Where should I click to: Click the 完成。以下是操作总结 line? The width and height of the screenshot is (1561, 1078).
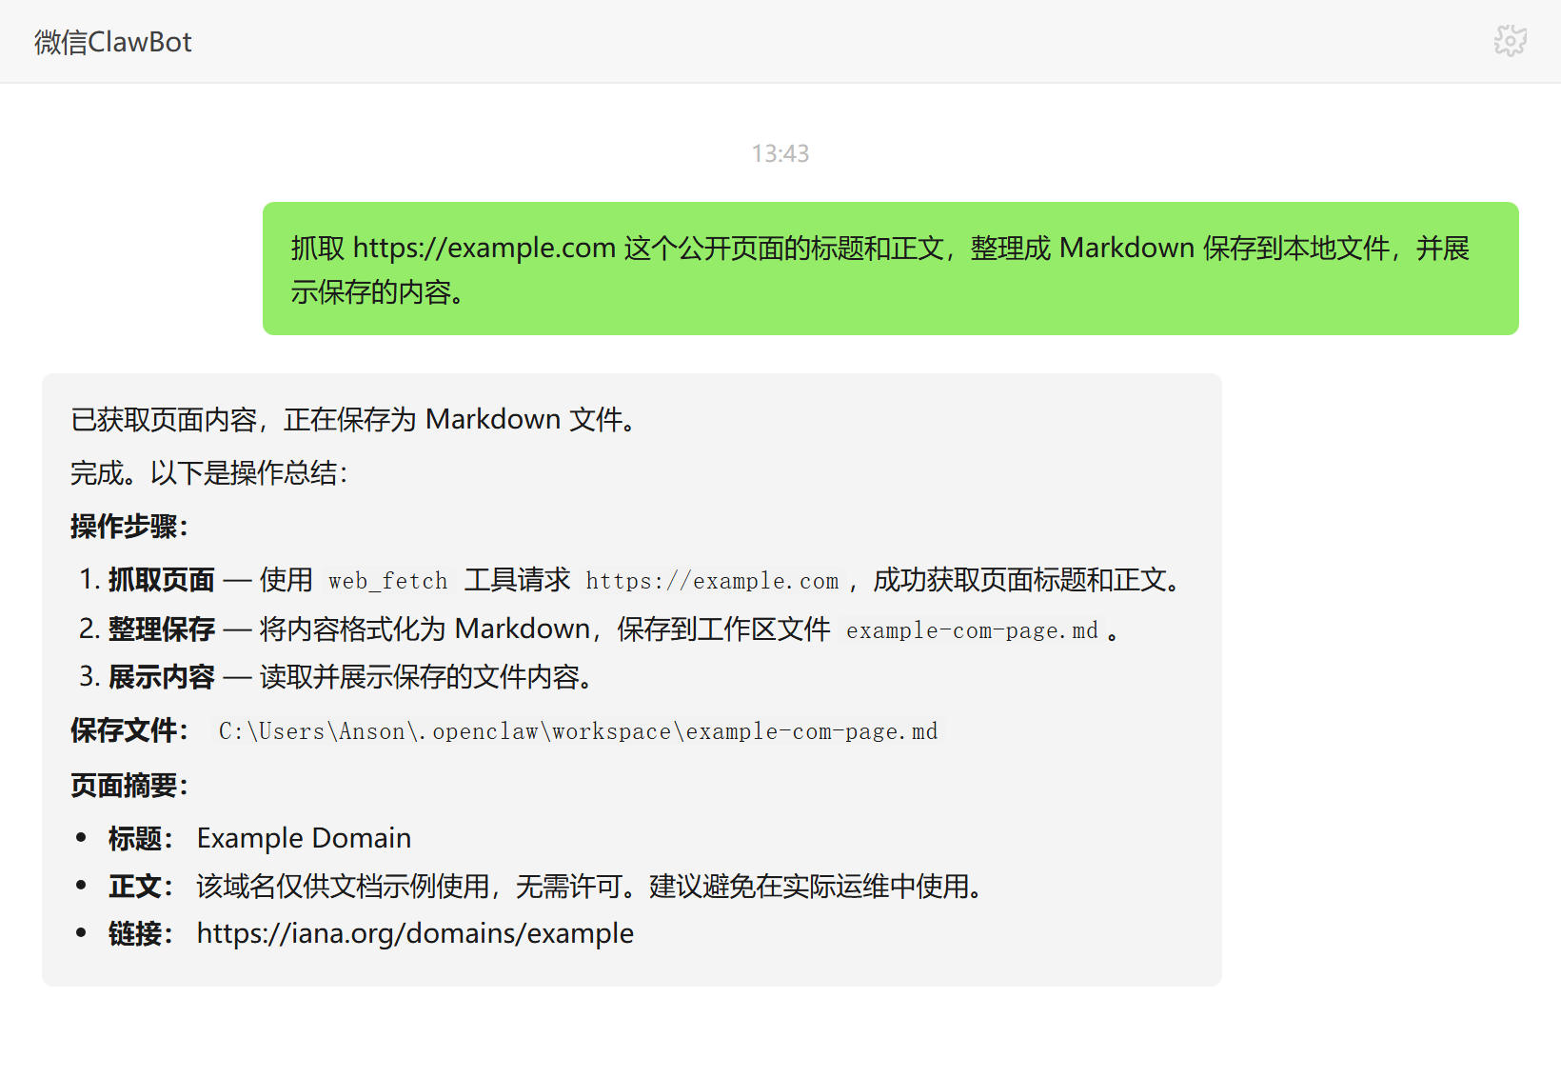click(x=209, y=473)
